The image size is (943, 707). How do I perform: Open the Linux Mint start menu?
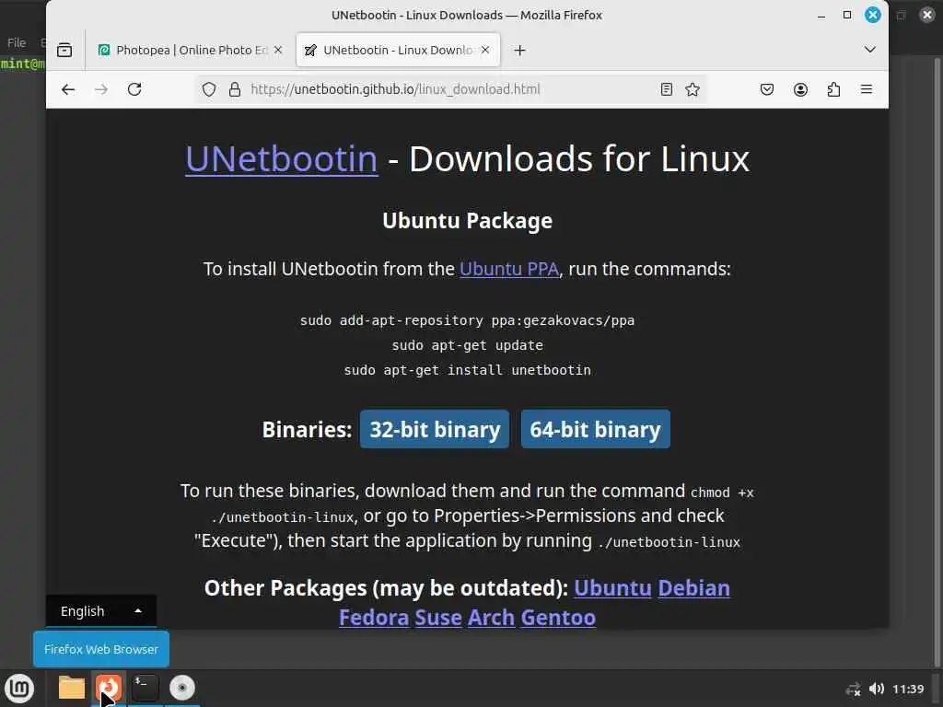click(19, 688)
